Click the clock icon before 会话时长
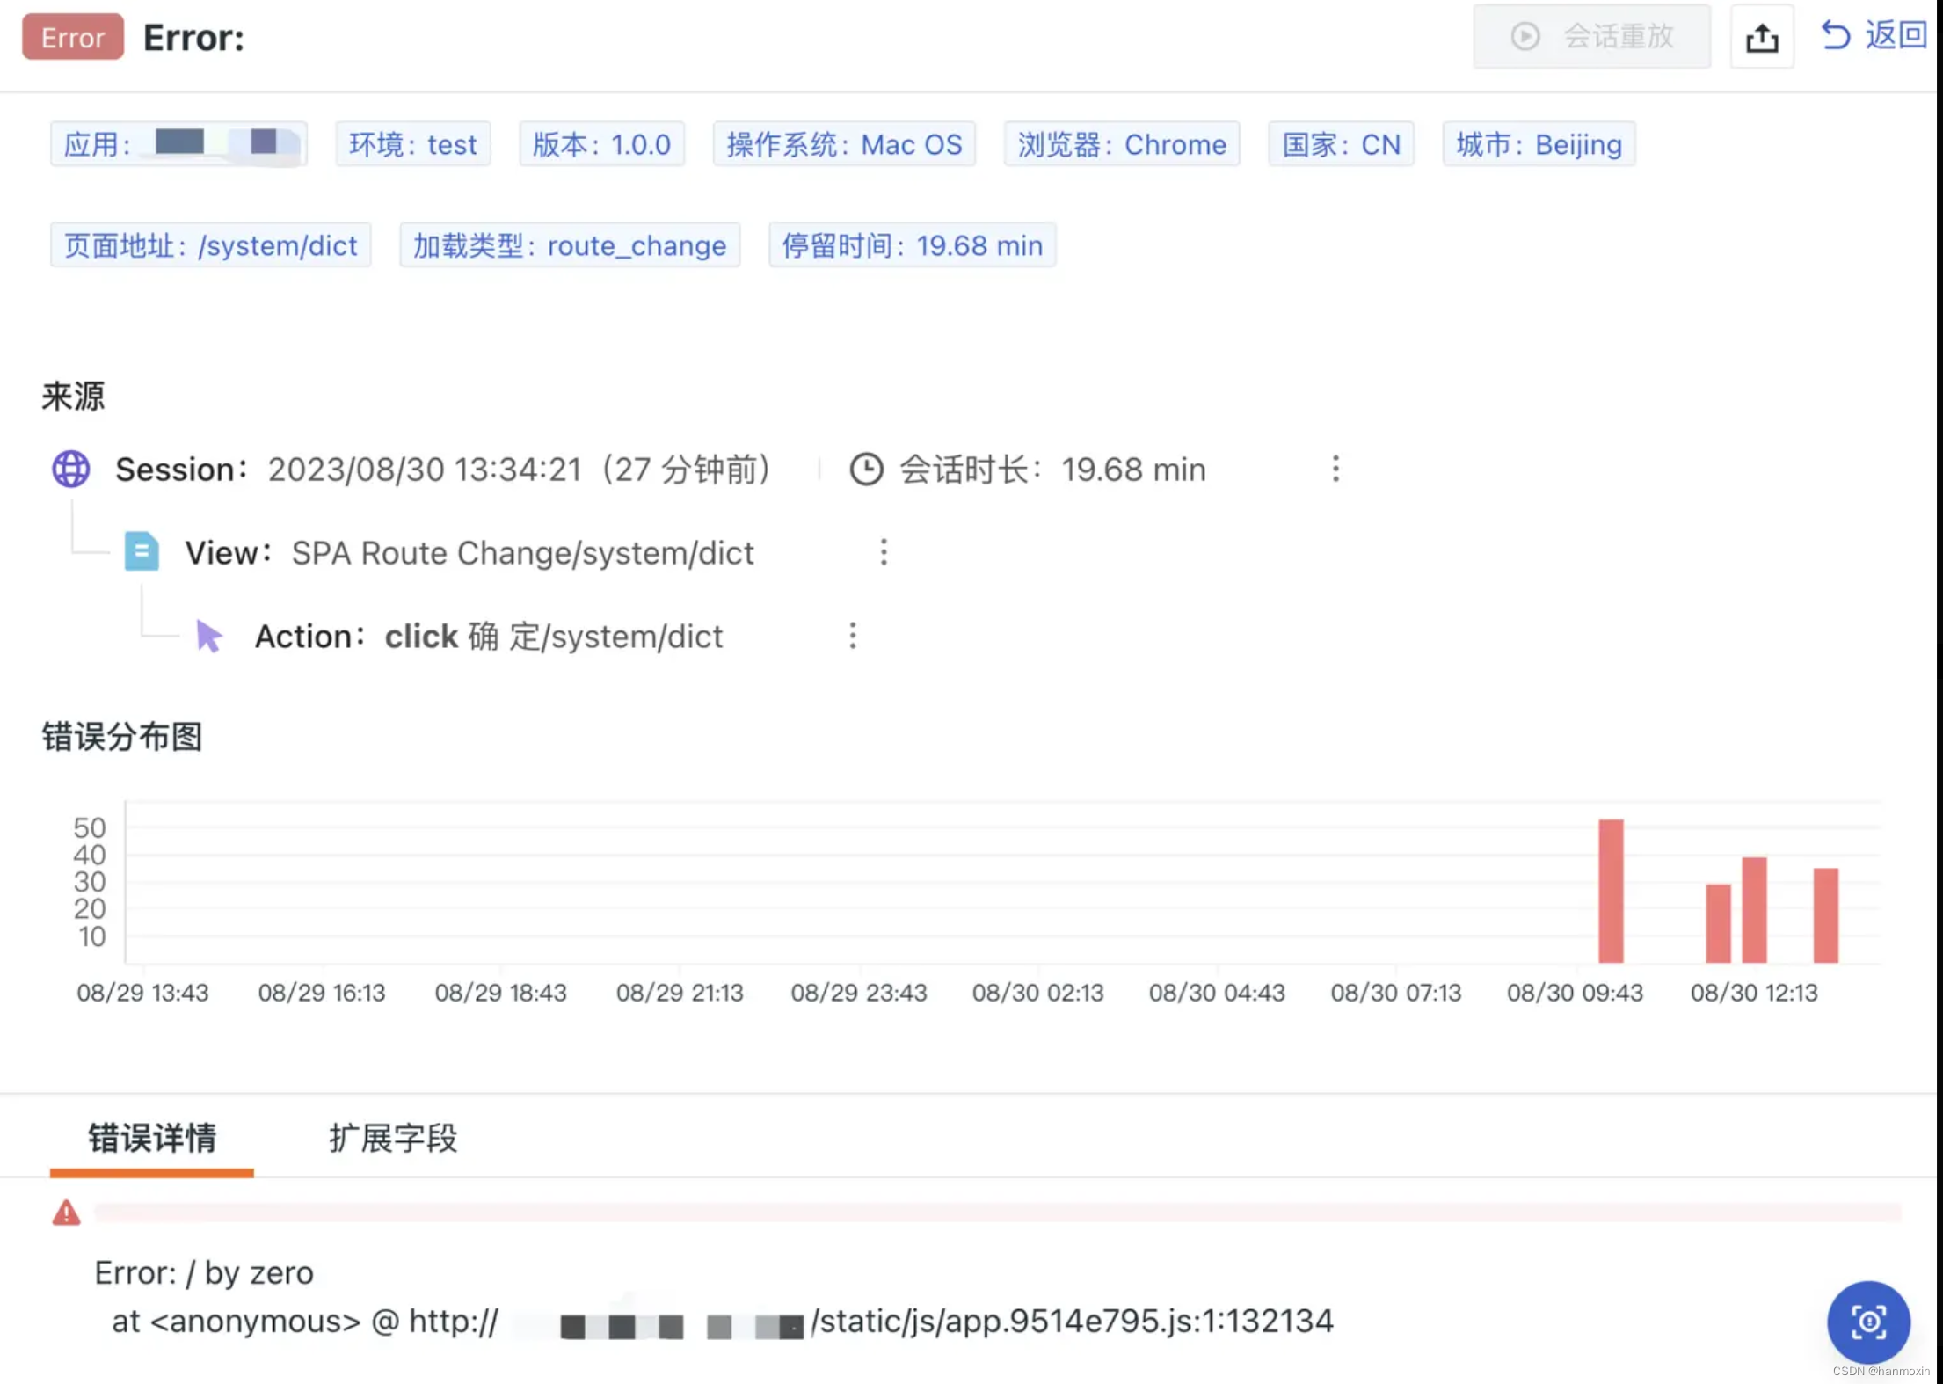This screenshot has height=1384, width=1943. (x=866, y=470)
